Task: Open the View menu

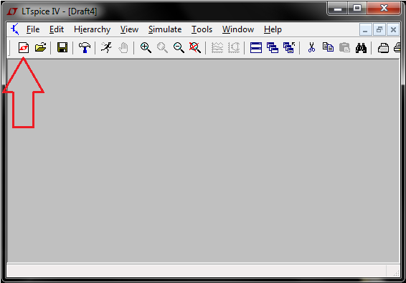Action: (129, 29)
